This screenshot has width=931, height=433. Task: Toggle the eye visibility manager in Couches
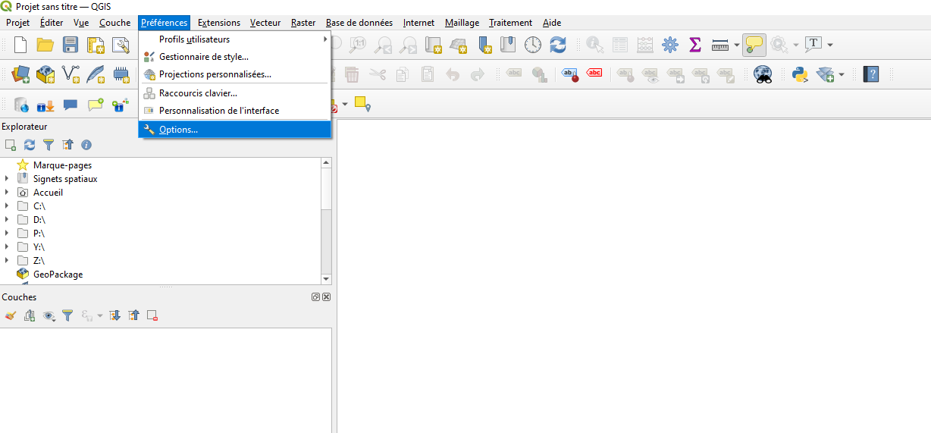(49, 315)
